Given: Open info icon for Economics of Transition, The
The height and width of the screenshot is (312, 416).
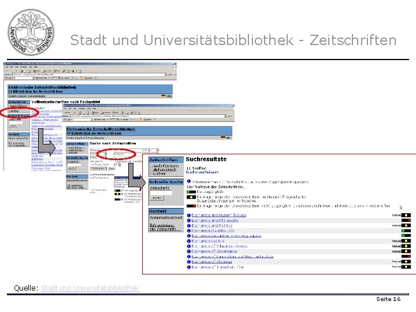Looking at the screenshot, I should [189, 267].
